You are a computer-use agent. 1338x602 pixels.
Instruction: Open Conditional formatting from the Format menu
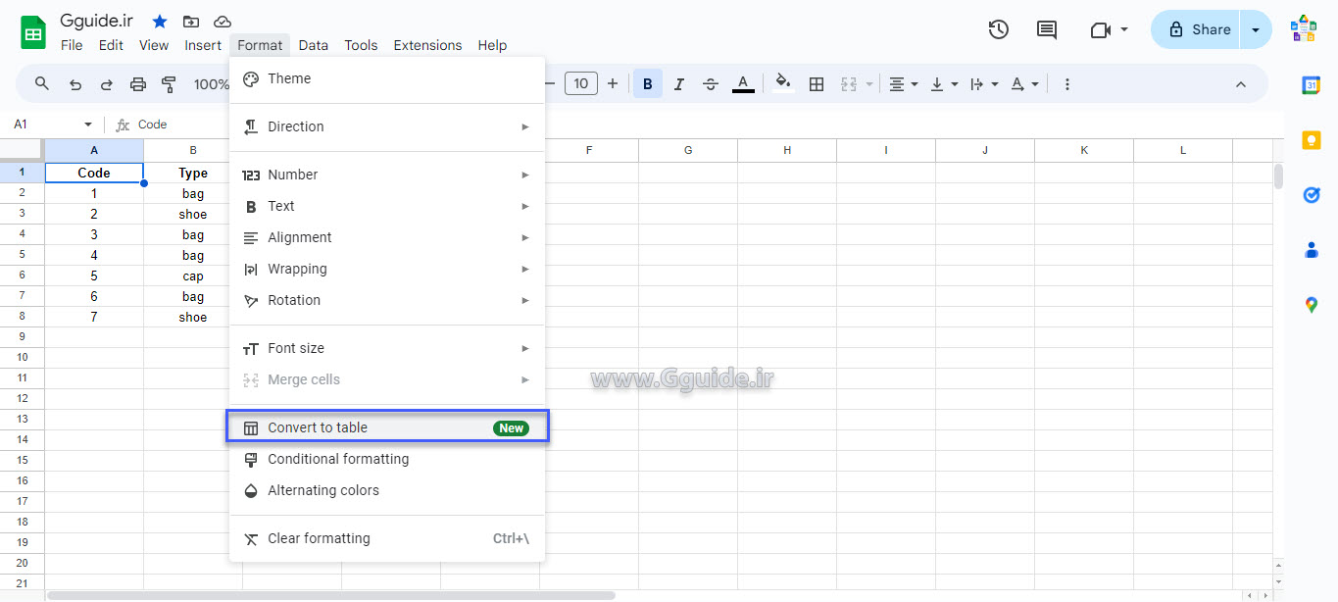point(338,459)
